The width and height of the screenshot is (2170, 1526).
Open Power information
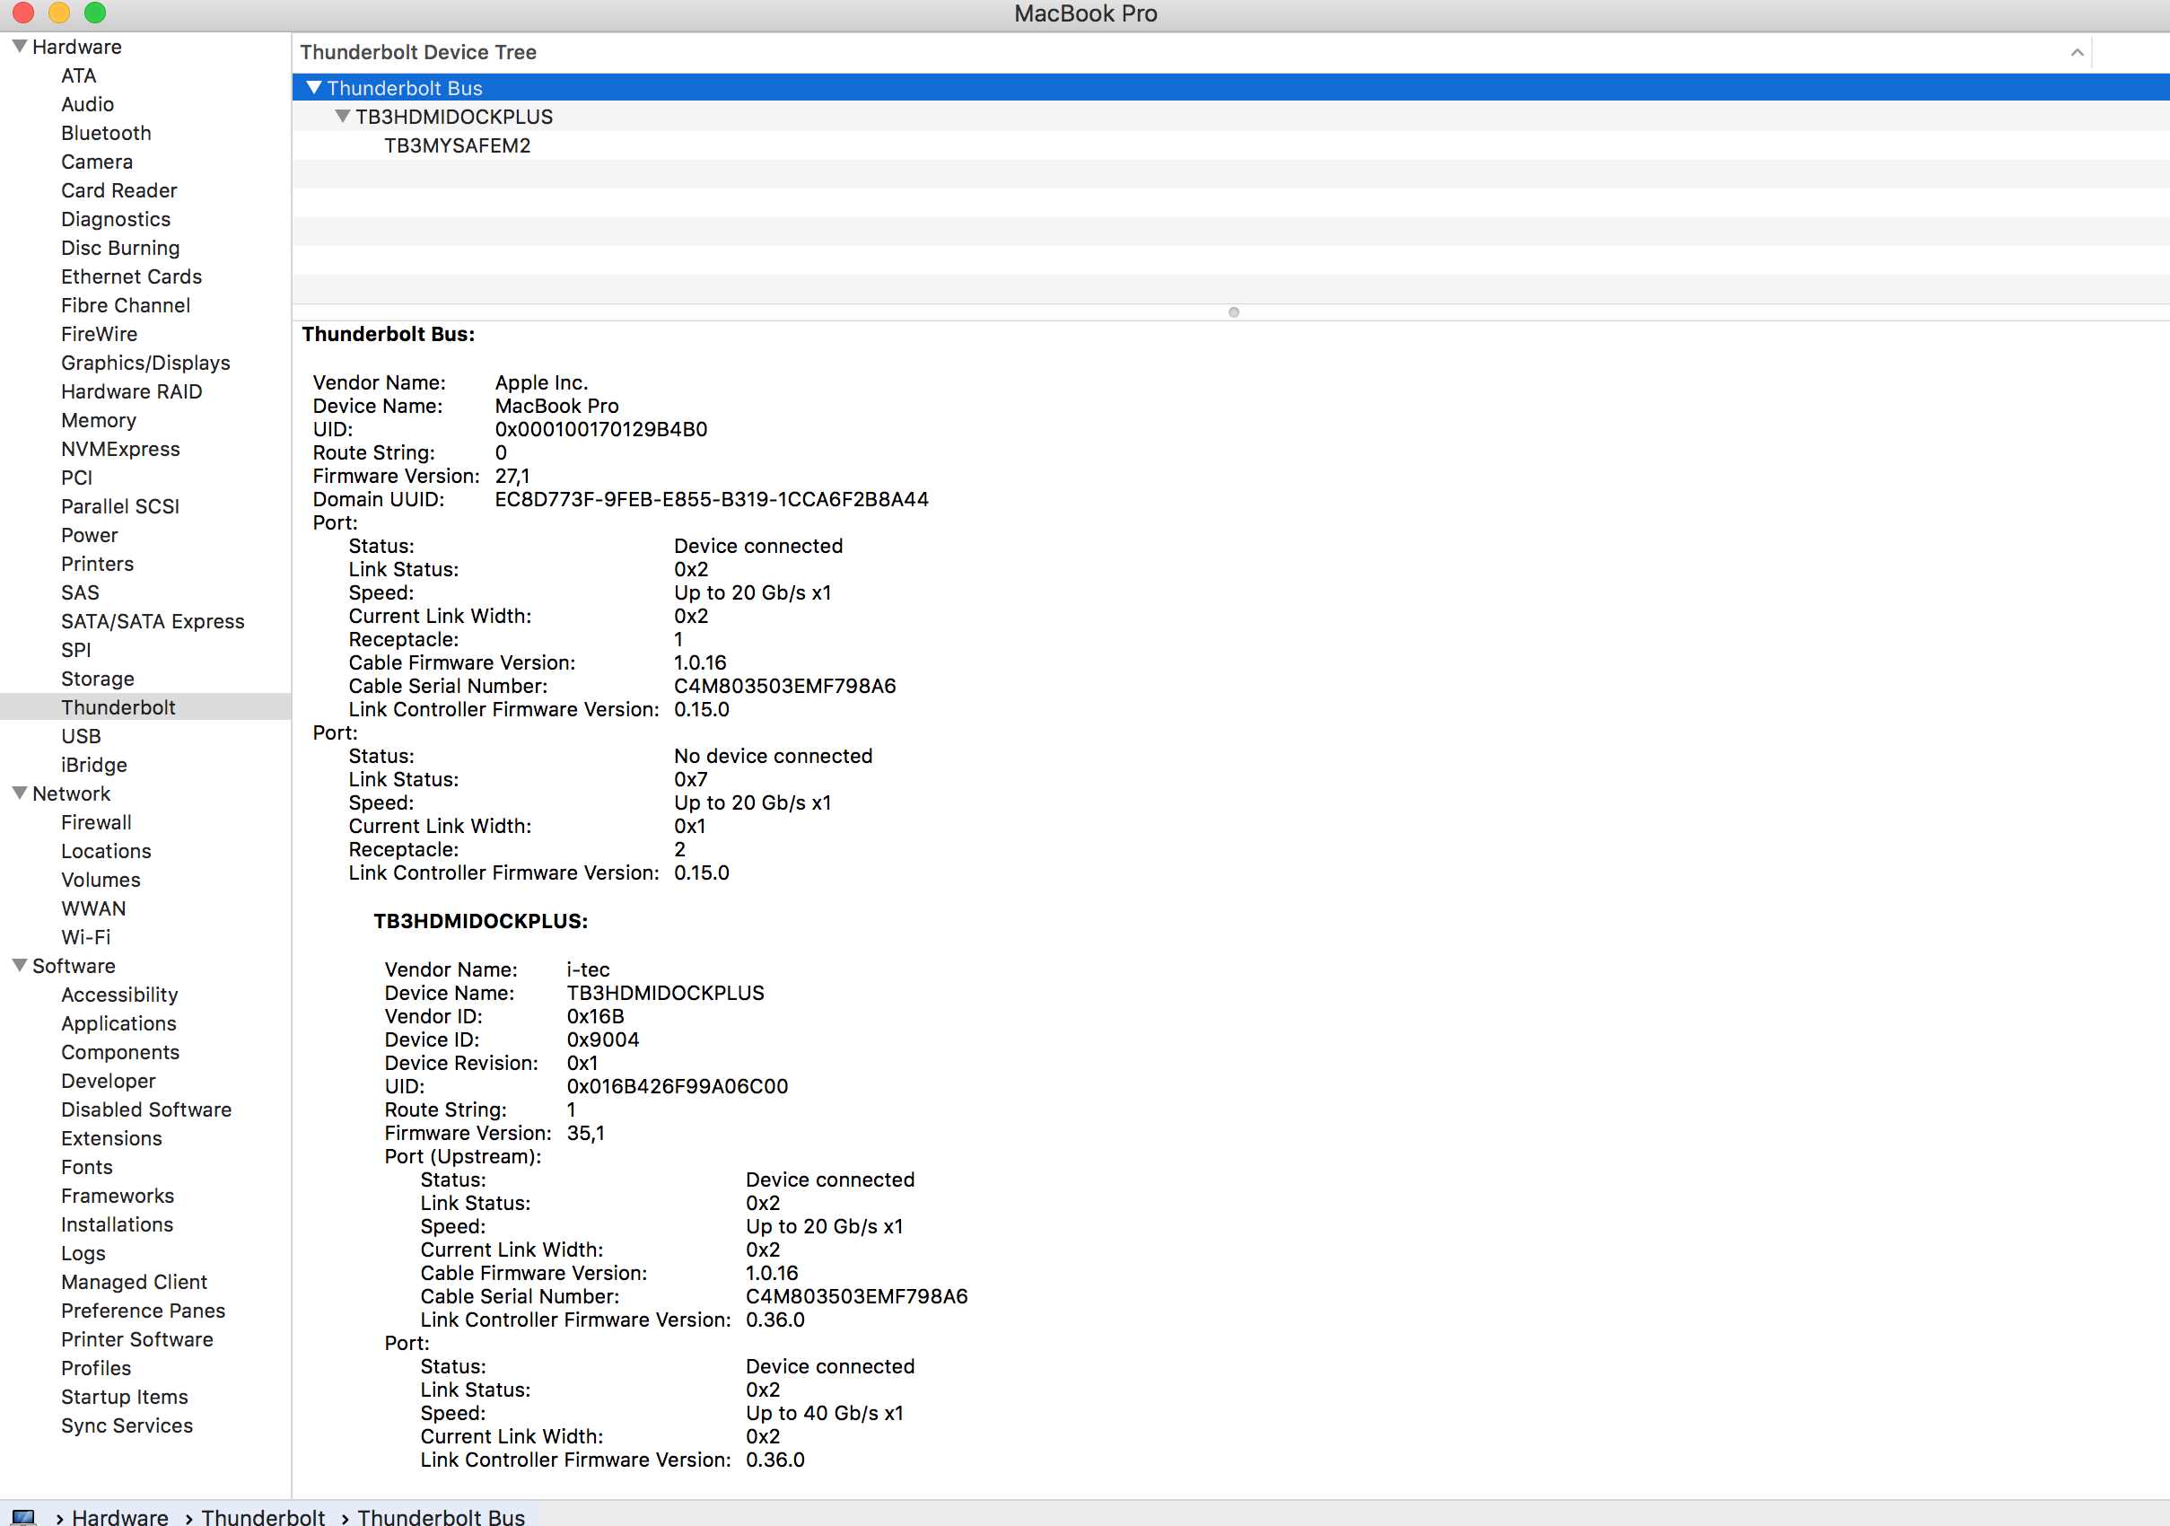pyautogui.click(x=90, y=535)
